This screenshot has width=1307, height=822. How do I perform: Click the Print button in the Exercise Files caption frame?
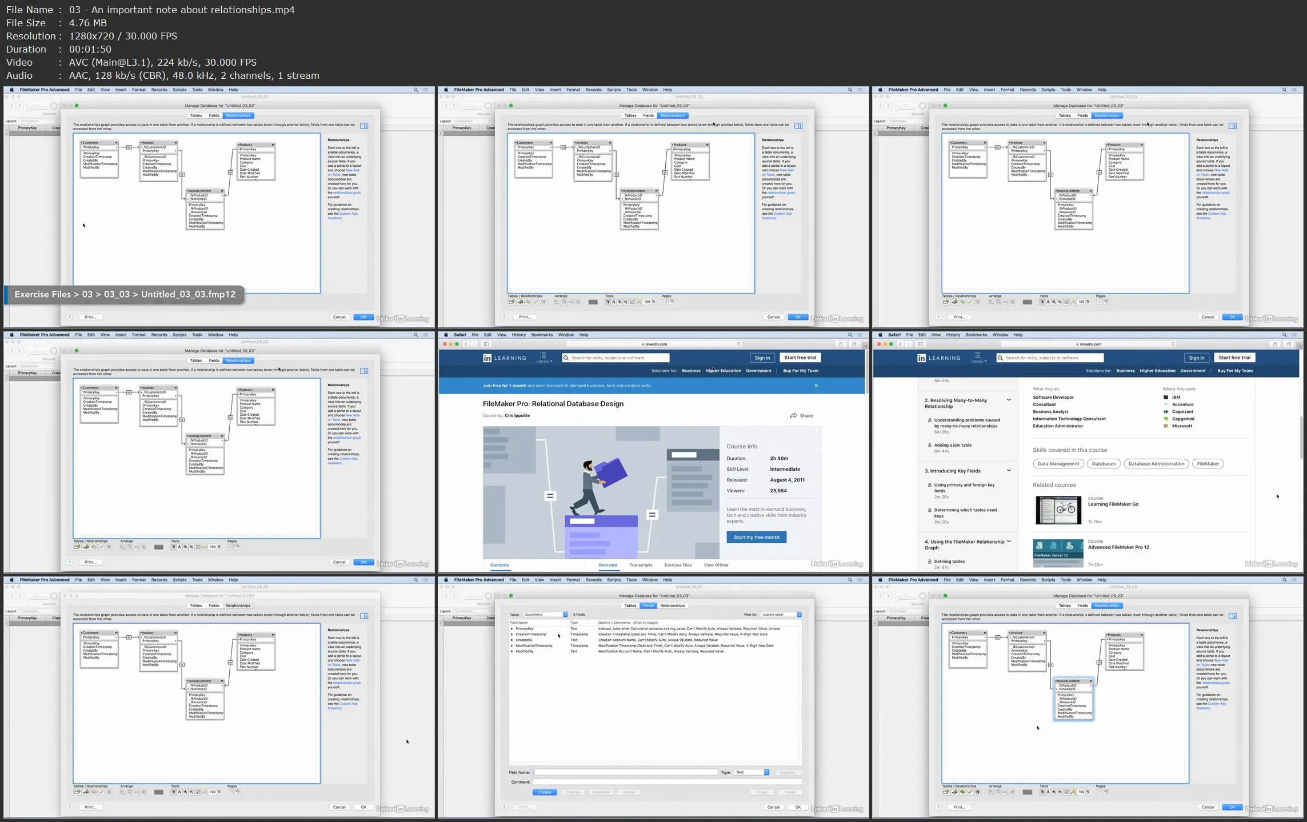point(90,317)
